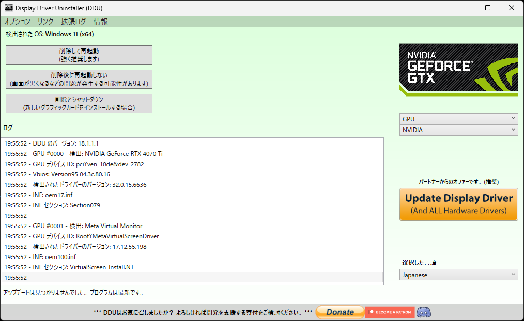This screenshot has height=321, width=524.
Task: Click the DDU app icon in title bar
Action: point(8,8)
